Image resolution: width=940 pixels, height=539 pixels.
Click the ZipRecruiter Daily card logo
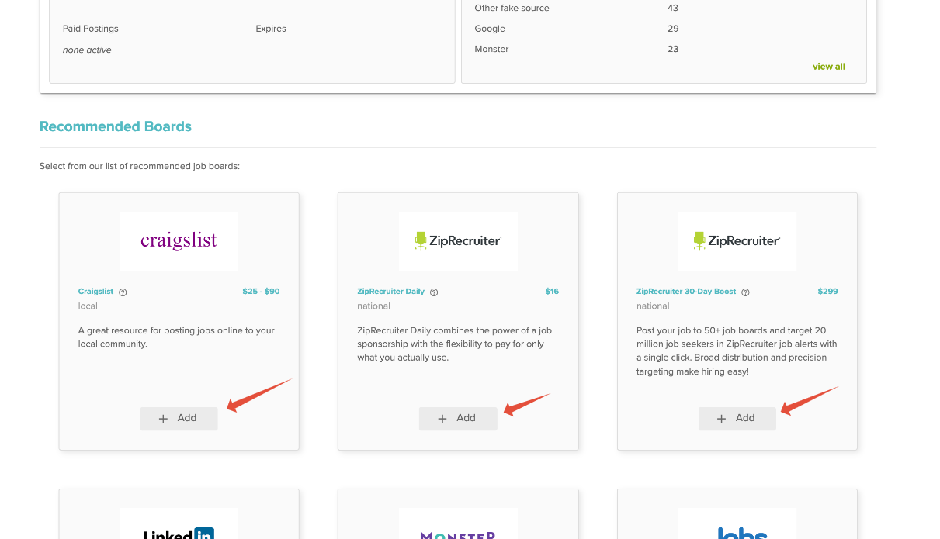[458, 241]
